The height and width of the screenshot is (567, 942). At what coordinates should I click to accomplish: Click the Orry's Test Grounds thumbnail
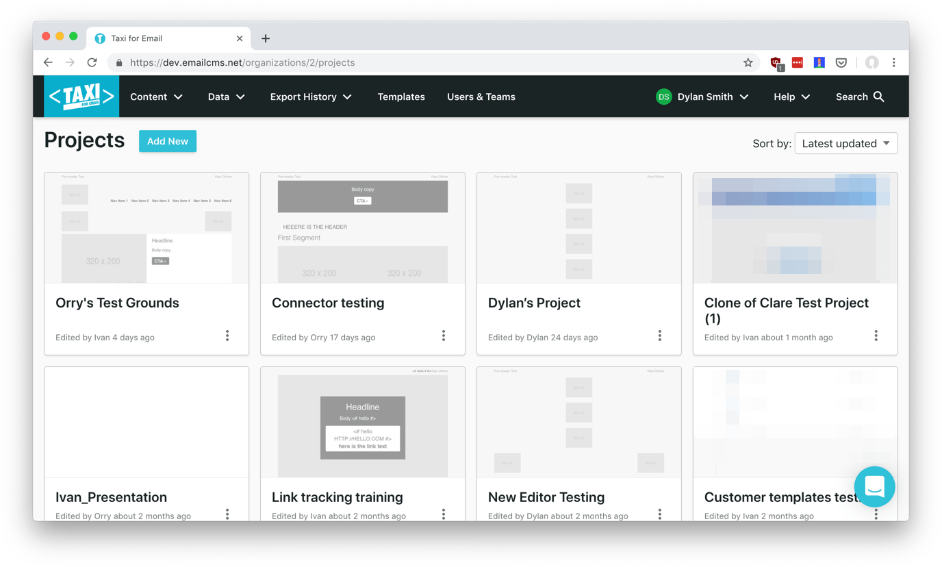(147, 228)
